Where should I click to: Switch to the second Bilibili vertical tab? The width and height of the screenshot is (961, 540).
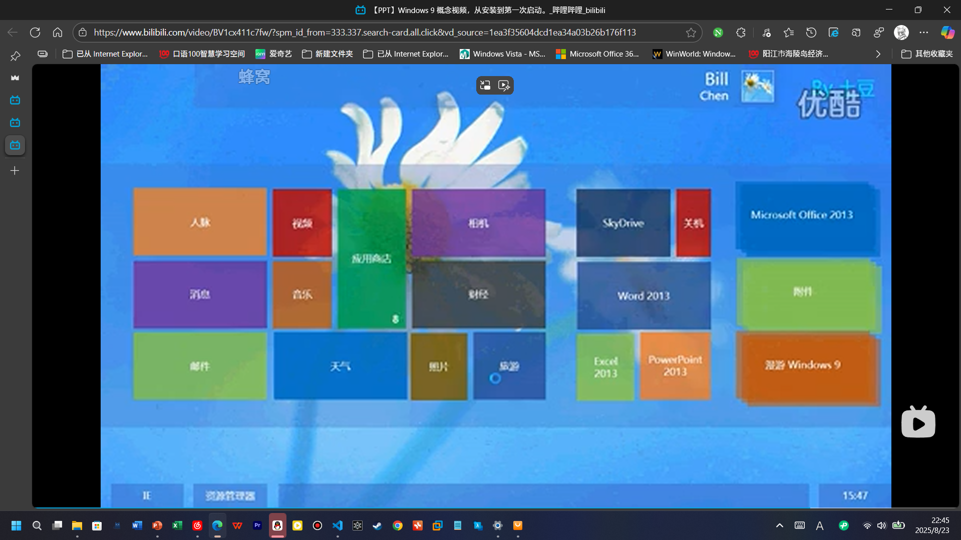click(15, 123)
